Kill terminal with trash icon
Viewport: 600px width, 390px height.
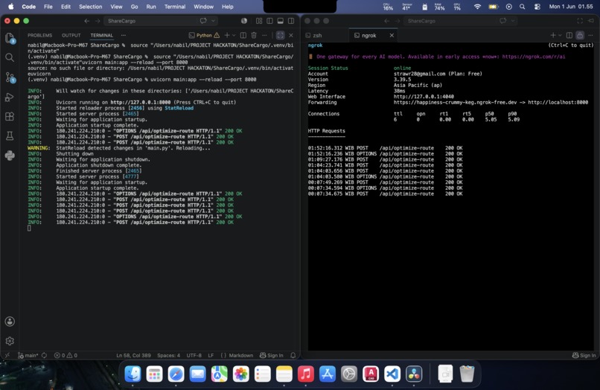coord(254,35)
